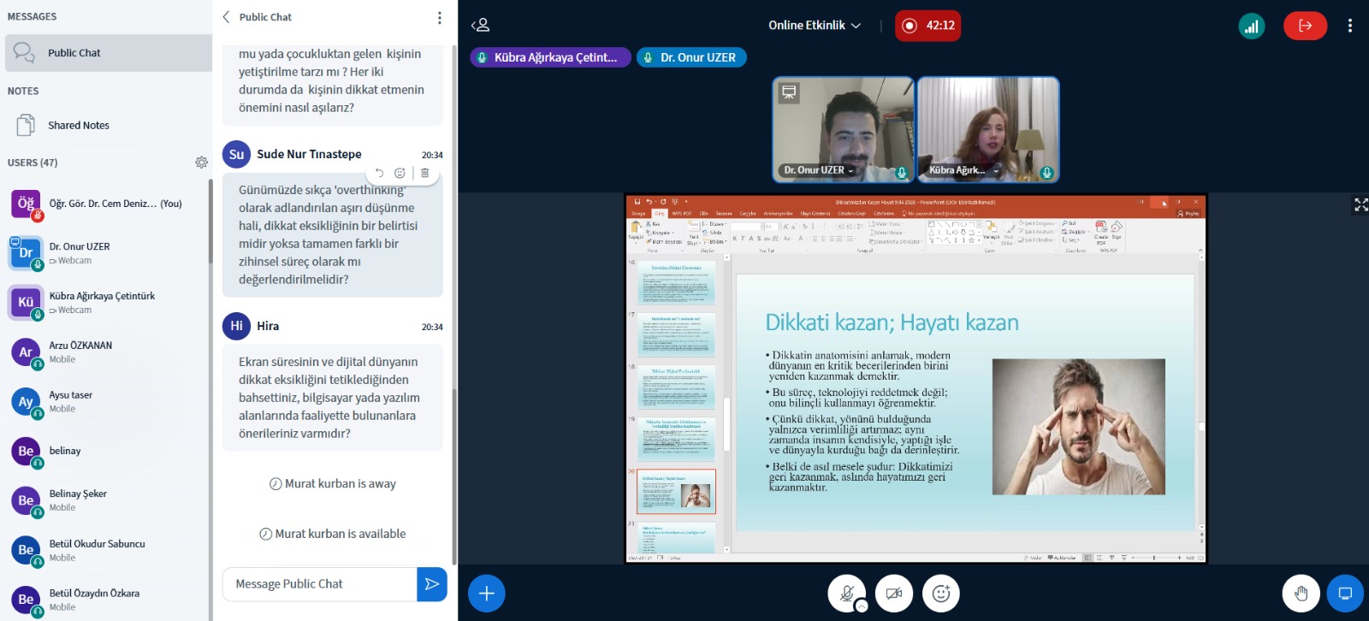Open reactions smiley icon in toolbar
The width and height of the screenshot is (1369, 621).
click(x=941, y=594)
